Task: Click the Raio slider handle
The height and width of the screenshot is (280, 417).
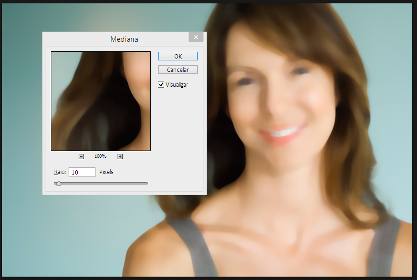Action: 59,183
